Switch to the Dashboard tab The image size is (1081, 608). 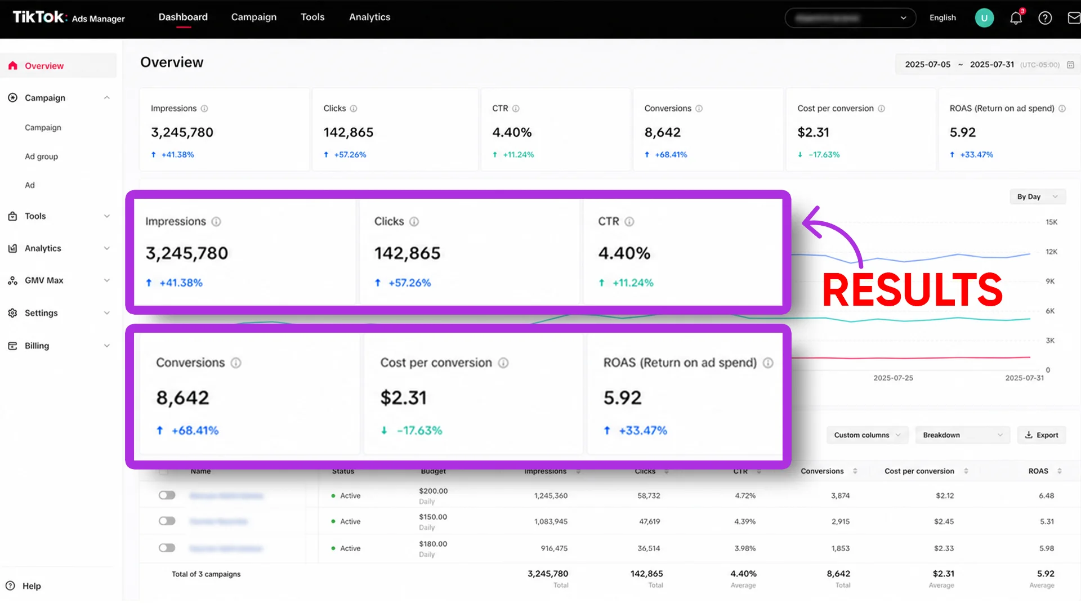click(183, 17)
